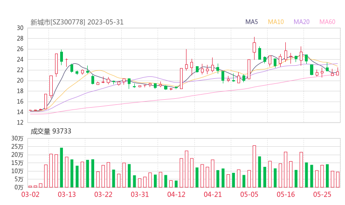
Task: Click the MA10 legend label
Action: point(276,22)
